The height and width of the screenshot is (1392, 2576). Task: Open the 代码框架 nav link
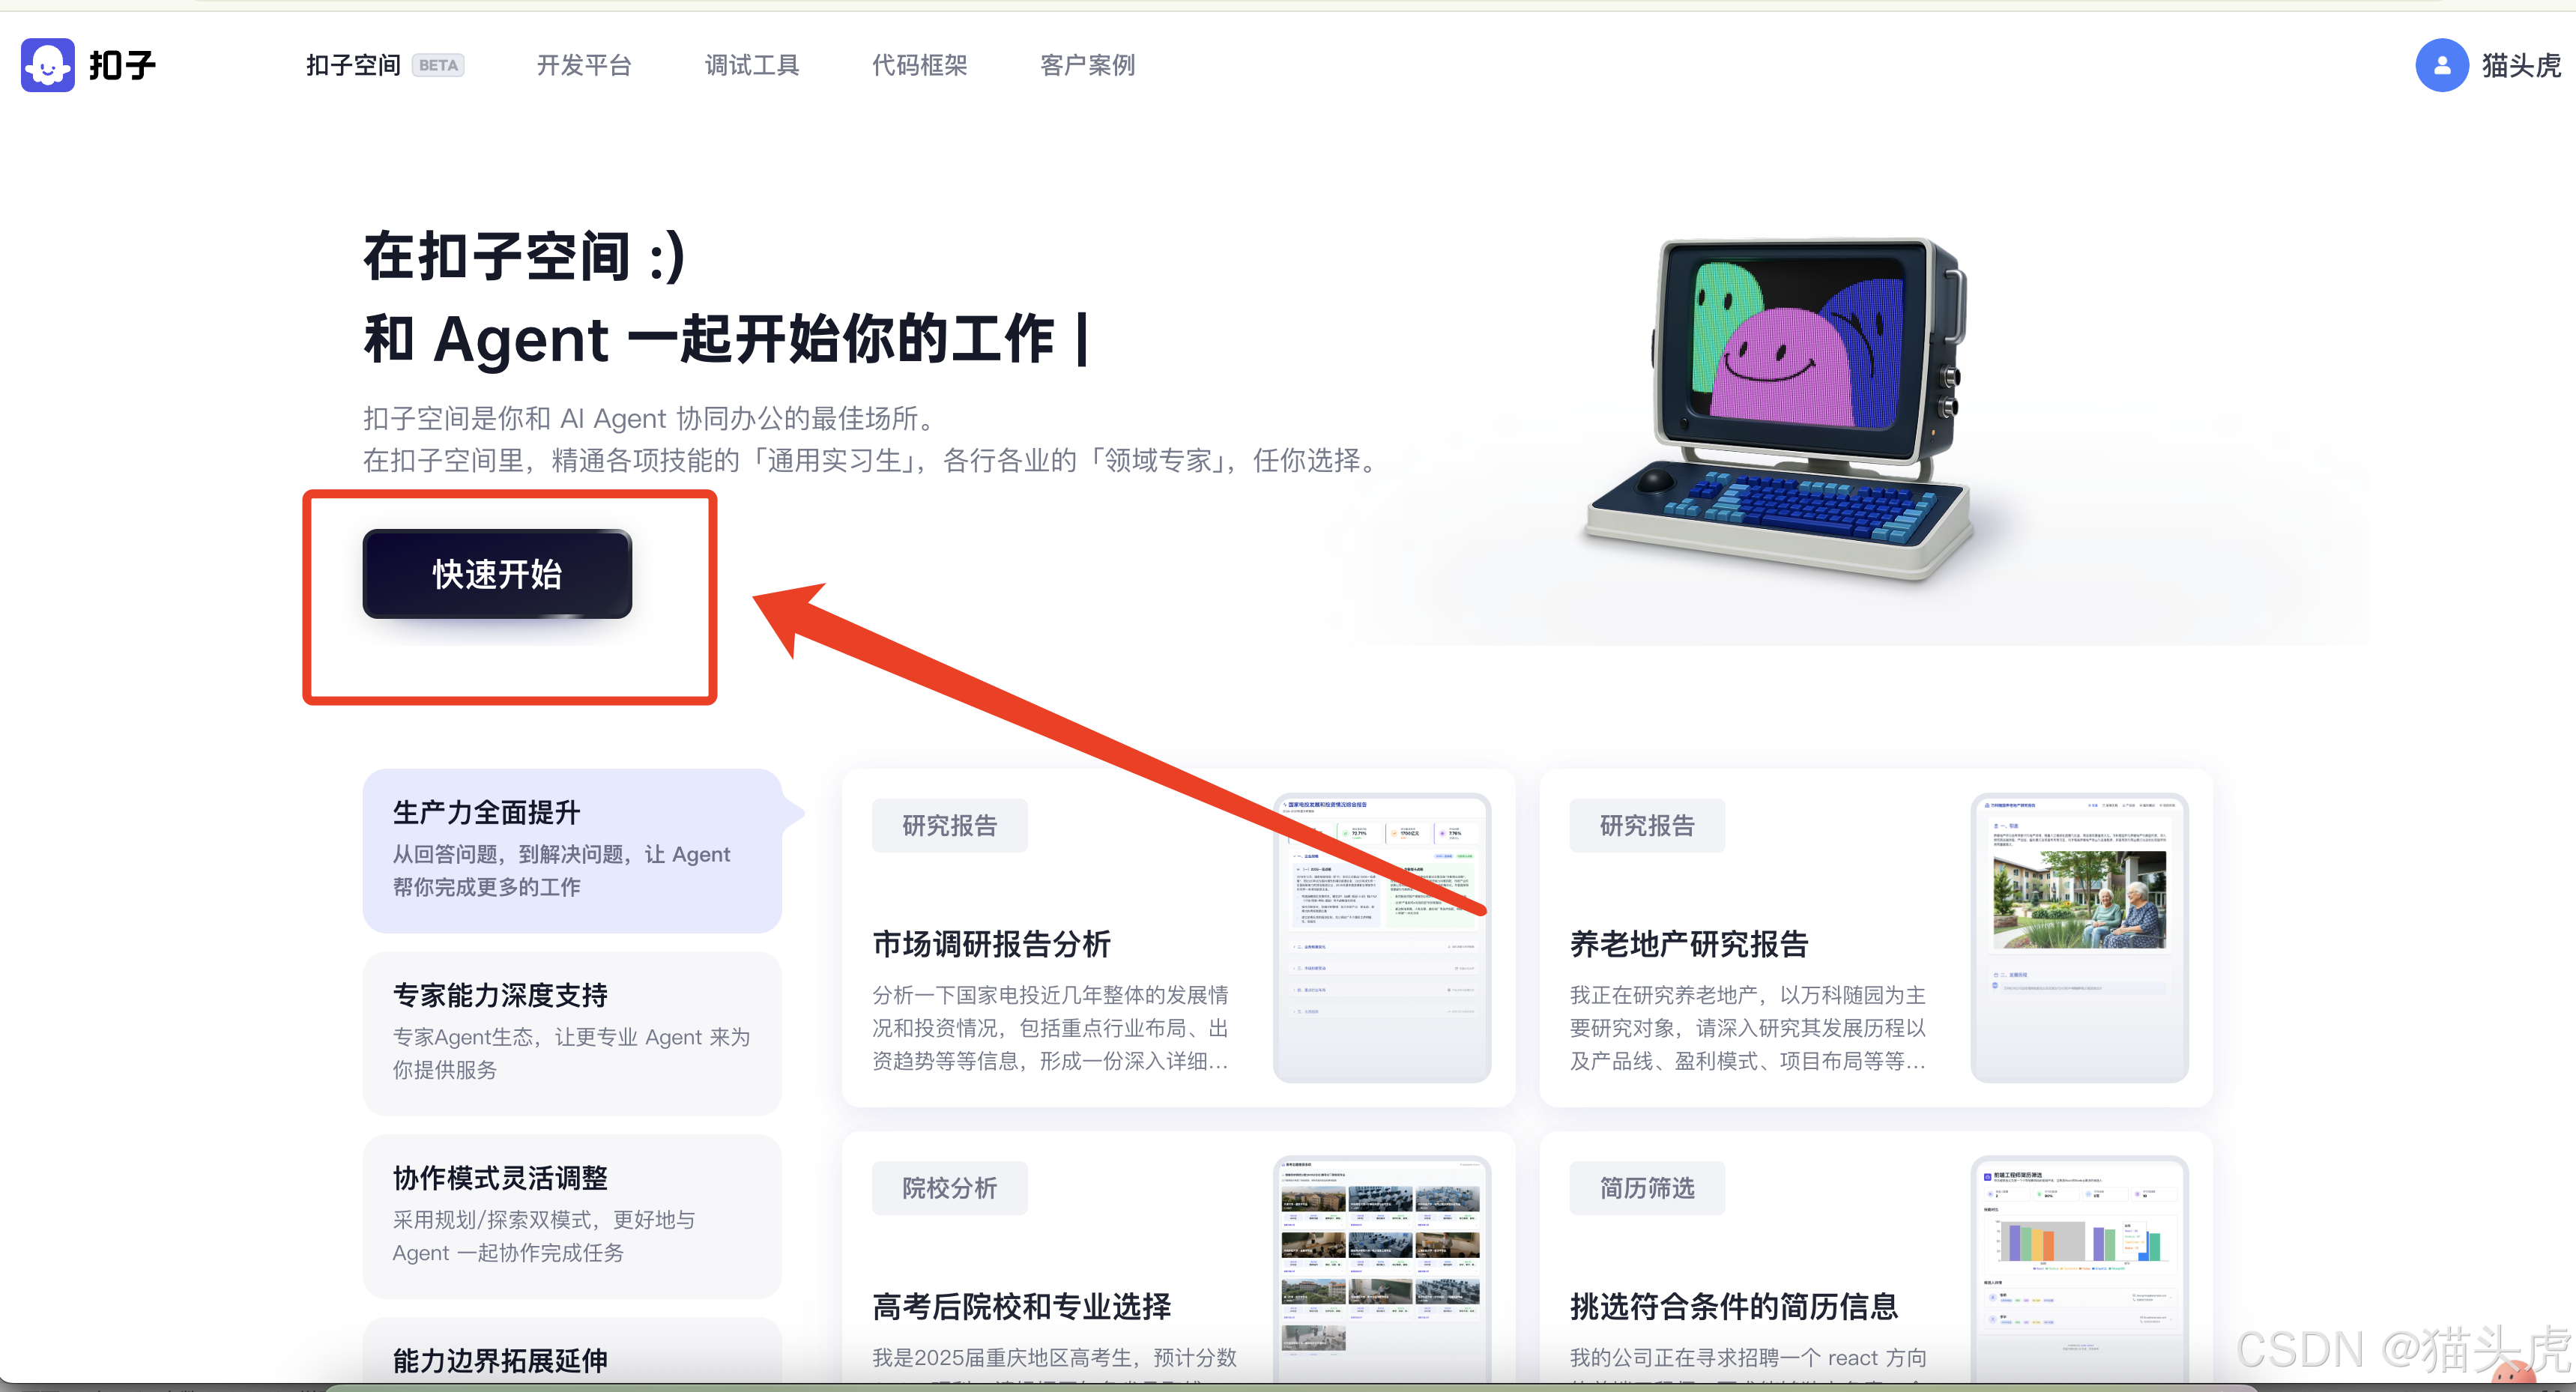click(919, 66)
